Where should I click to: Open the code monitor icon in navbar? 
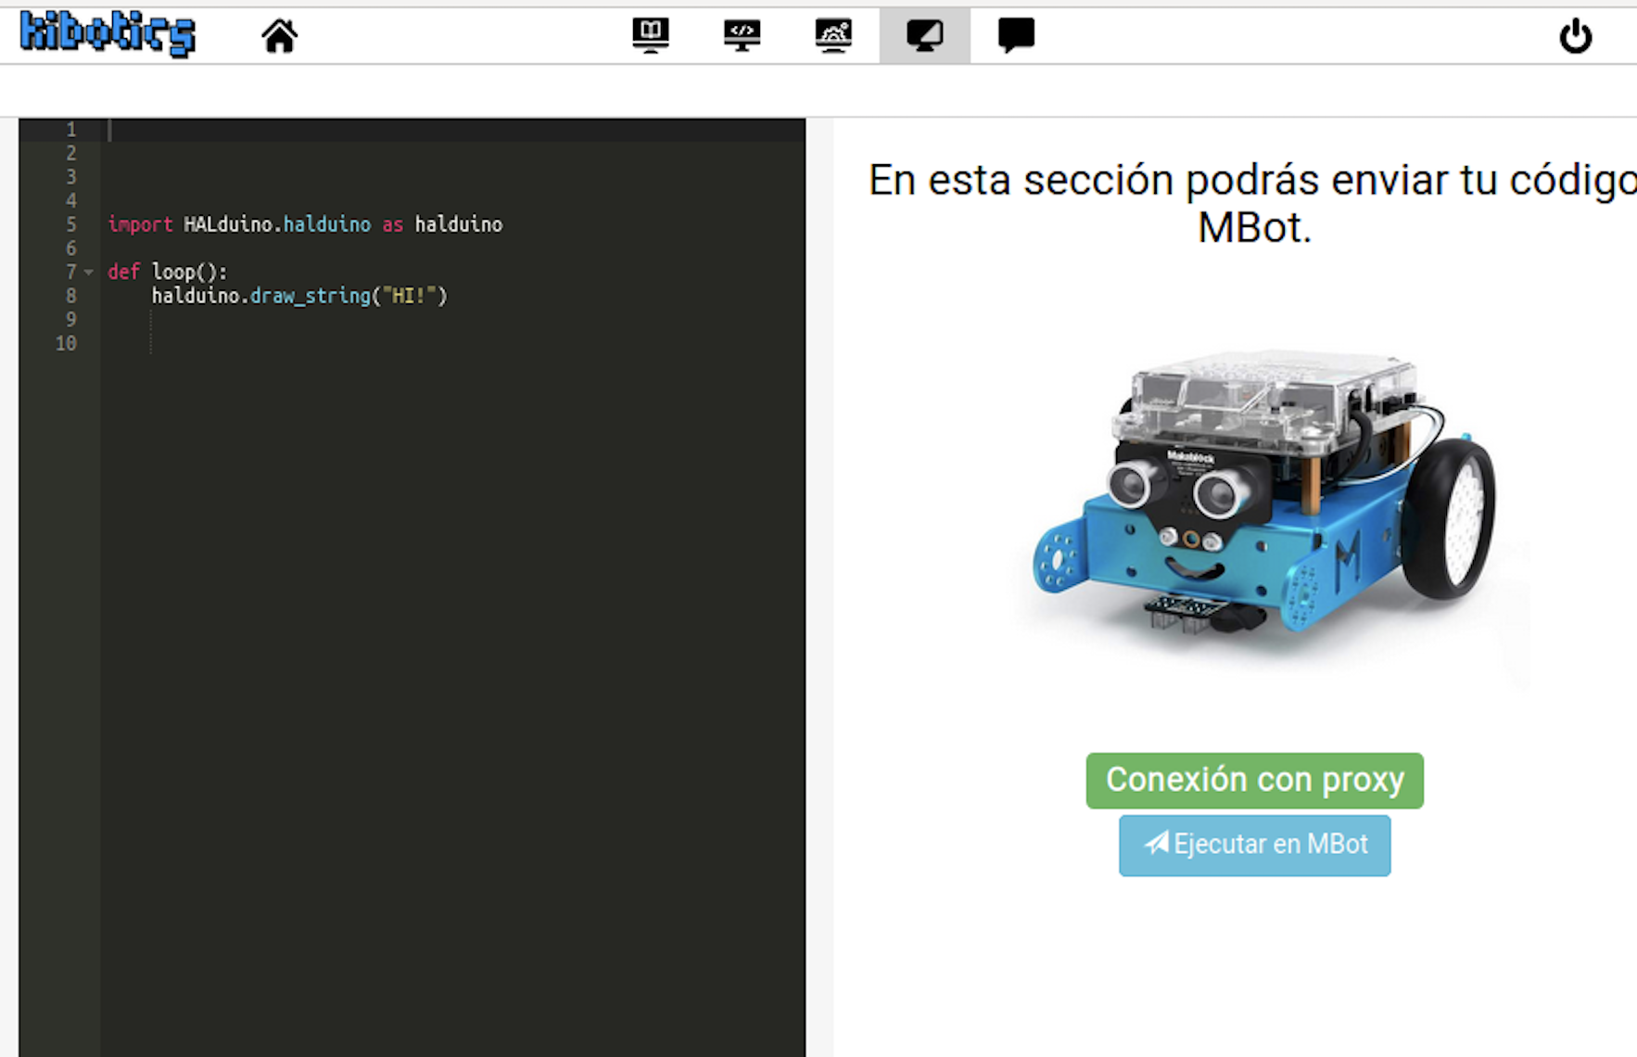pyautogui.click(x=742, y=36)
